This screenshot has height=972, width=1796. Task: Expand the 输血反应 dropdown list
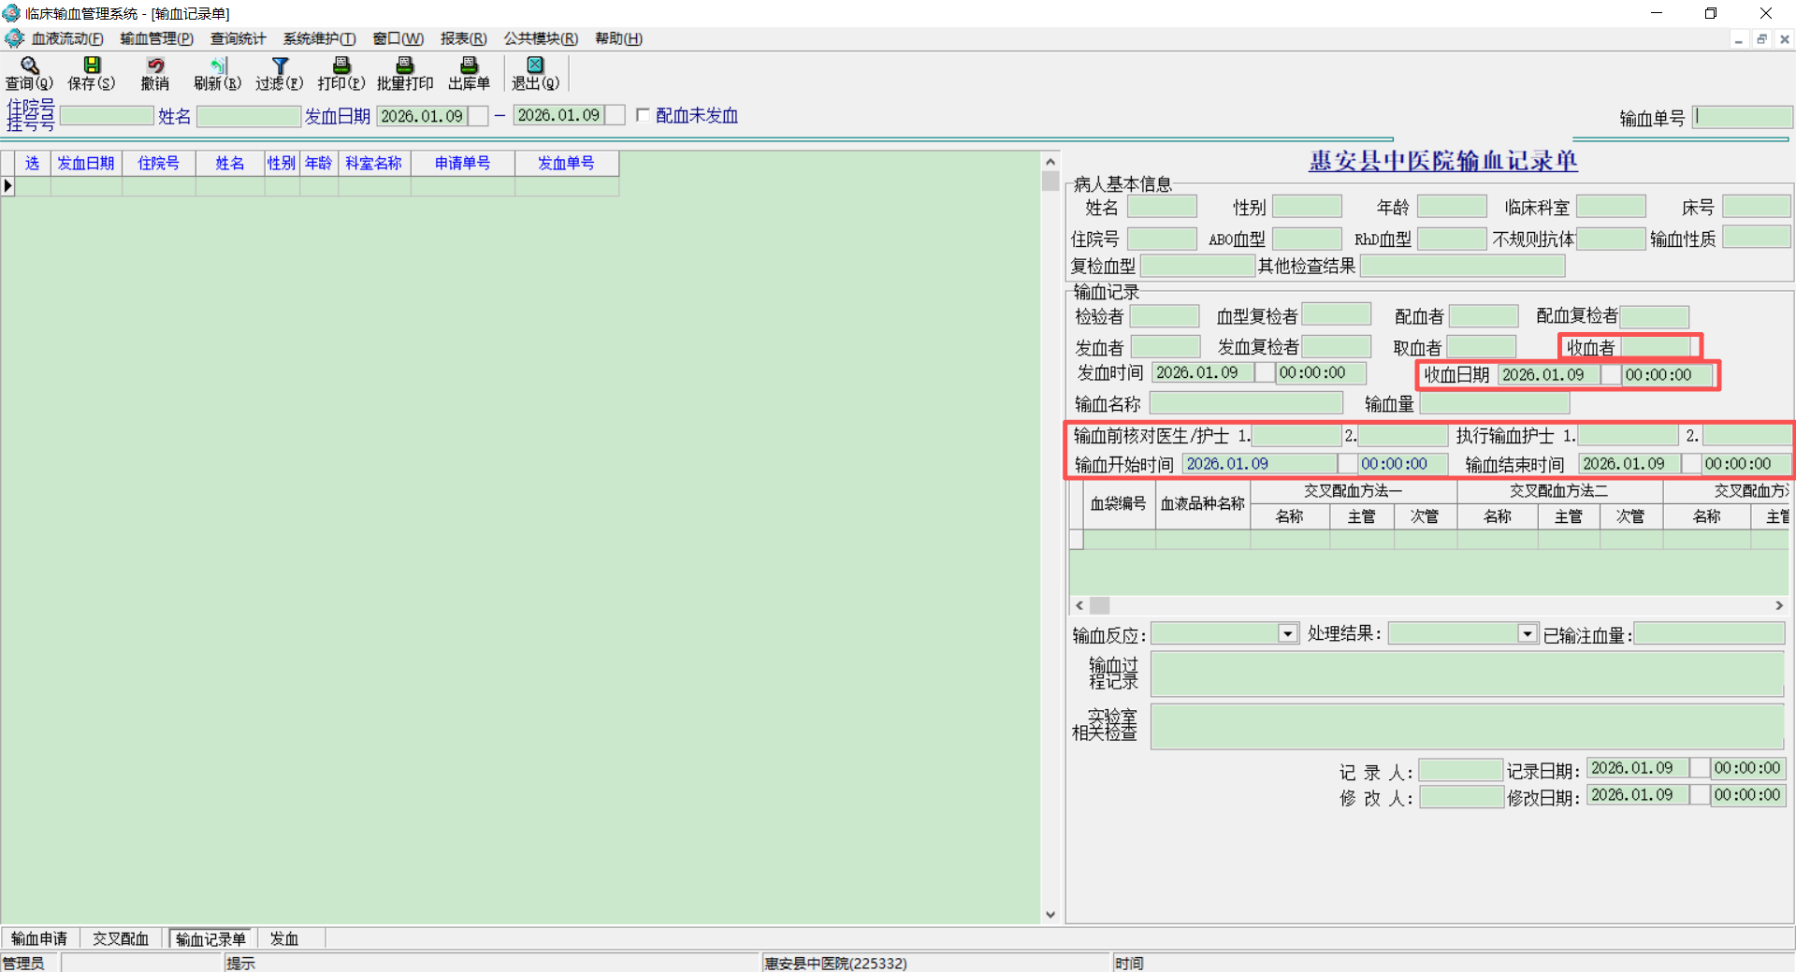pos(1288,634)
